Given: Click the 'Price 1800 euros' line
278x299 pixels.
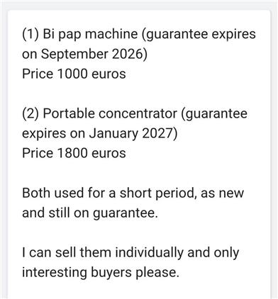Looking at the screenshot, I should 74,153.
